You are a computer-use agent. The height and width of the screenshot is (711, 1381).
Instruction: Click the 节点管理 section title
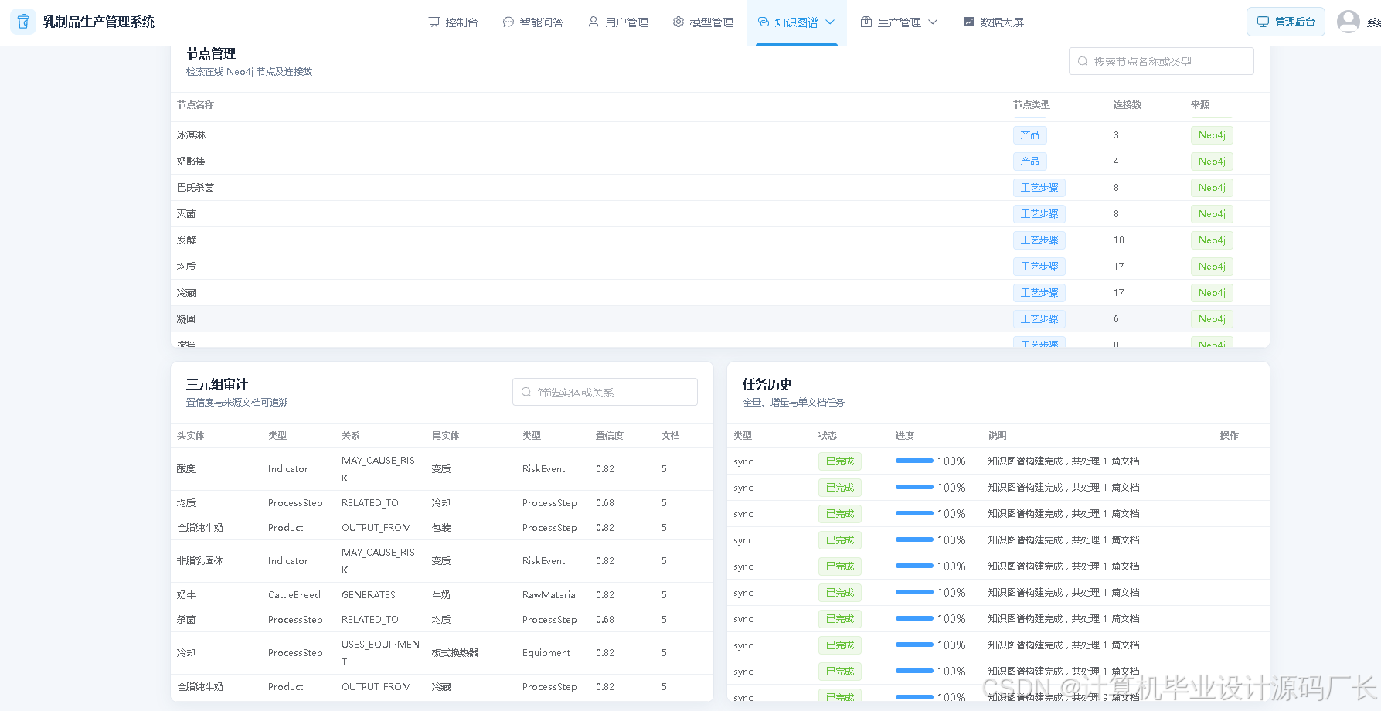[211, 53]
